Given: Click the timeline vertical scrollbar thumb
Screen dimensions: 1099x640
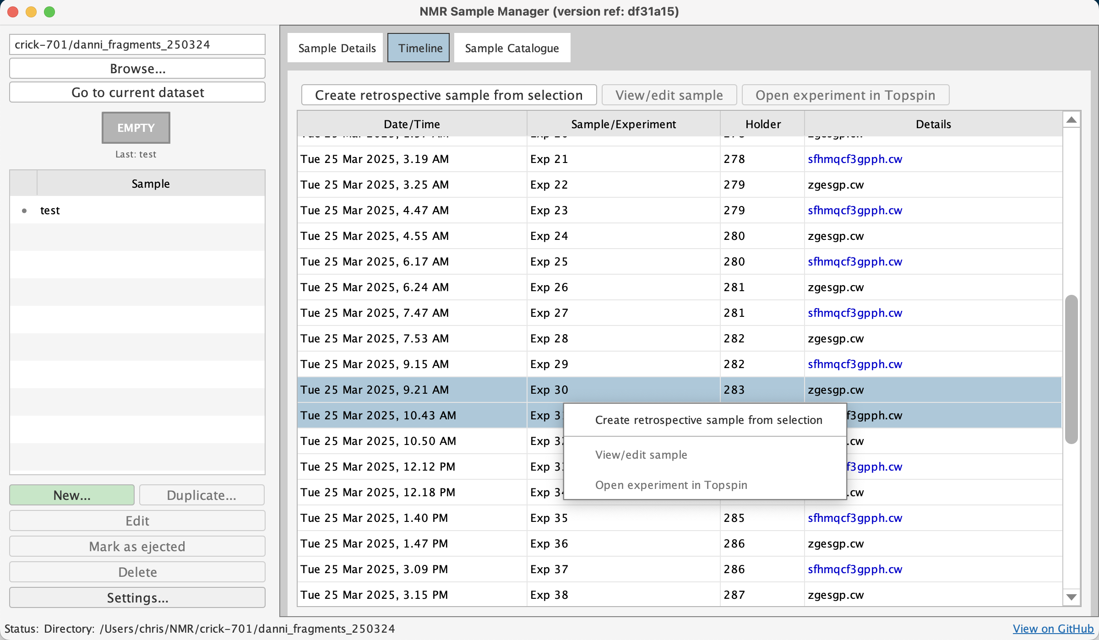Looking at the screenshot, I should (1071, 369).
